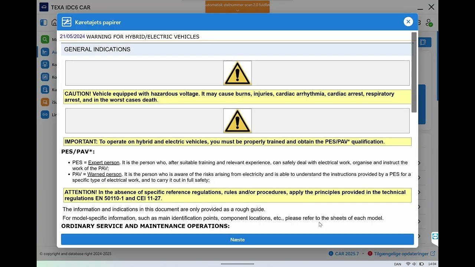Open the computer network sidebar icon
Viewport: 475px width, 267px height.
pyautogui.click(x=45, y=65)
